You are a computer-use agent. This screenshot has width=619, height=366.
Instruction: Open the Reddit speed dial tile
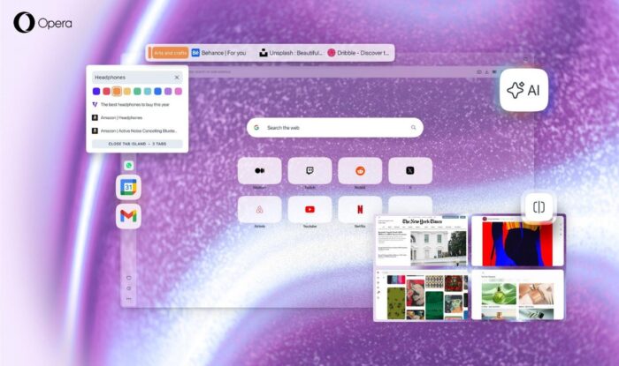coord(360,170)
